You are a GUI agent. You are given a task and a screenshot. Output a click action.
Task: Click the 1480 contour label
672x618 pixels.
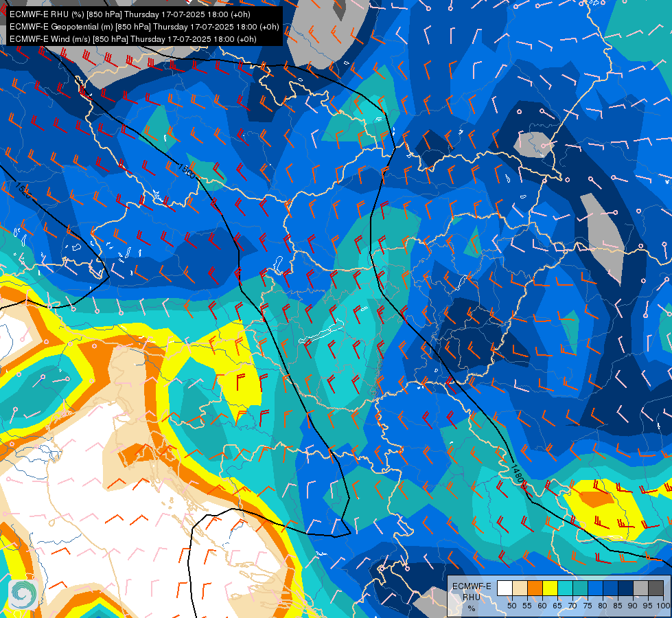[517, 474]
